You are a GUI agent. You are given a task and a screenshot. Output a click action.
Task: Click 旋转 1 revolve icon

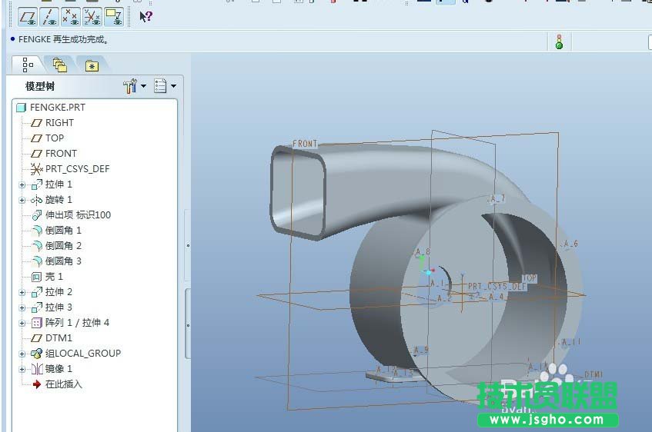point(37,200)
